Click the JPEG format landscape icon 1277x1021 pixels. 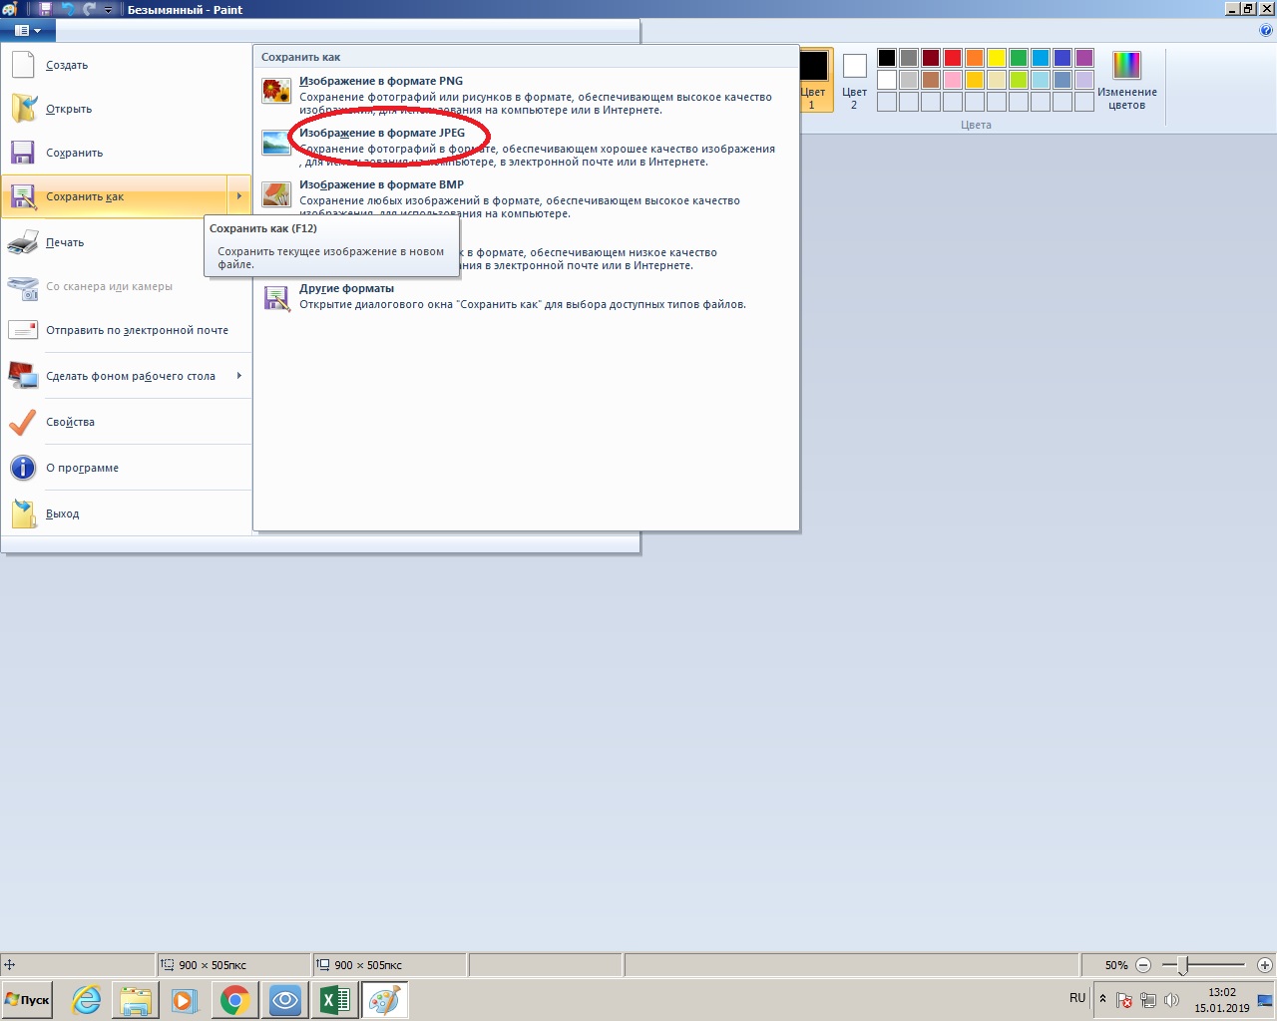276,143
